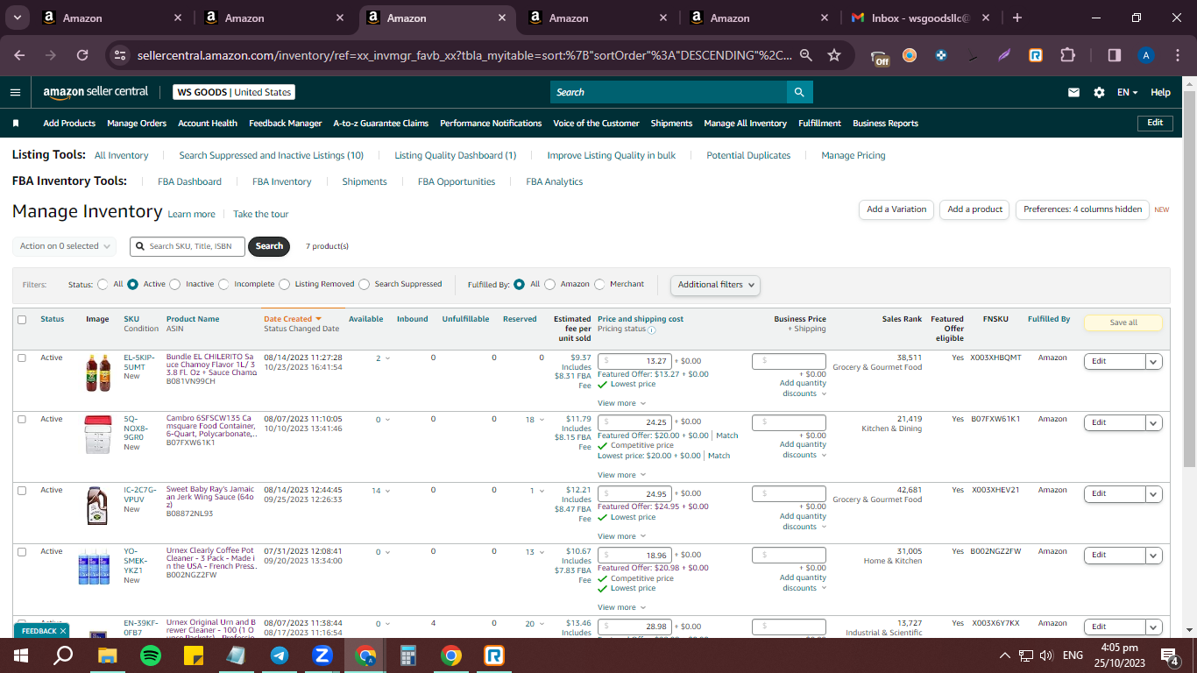Open the messages envelope icon
This screenshot has height=673, width=1197.
[x=1073, y=92]
